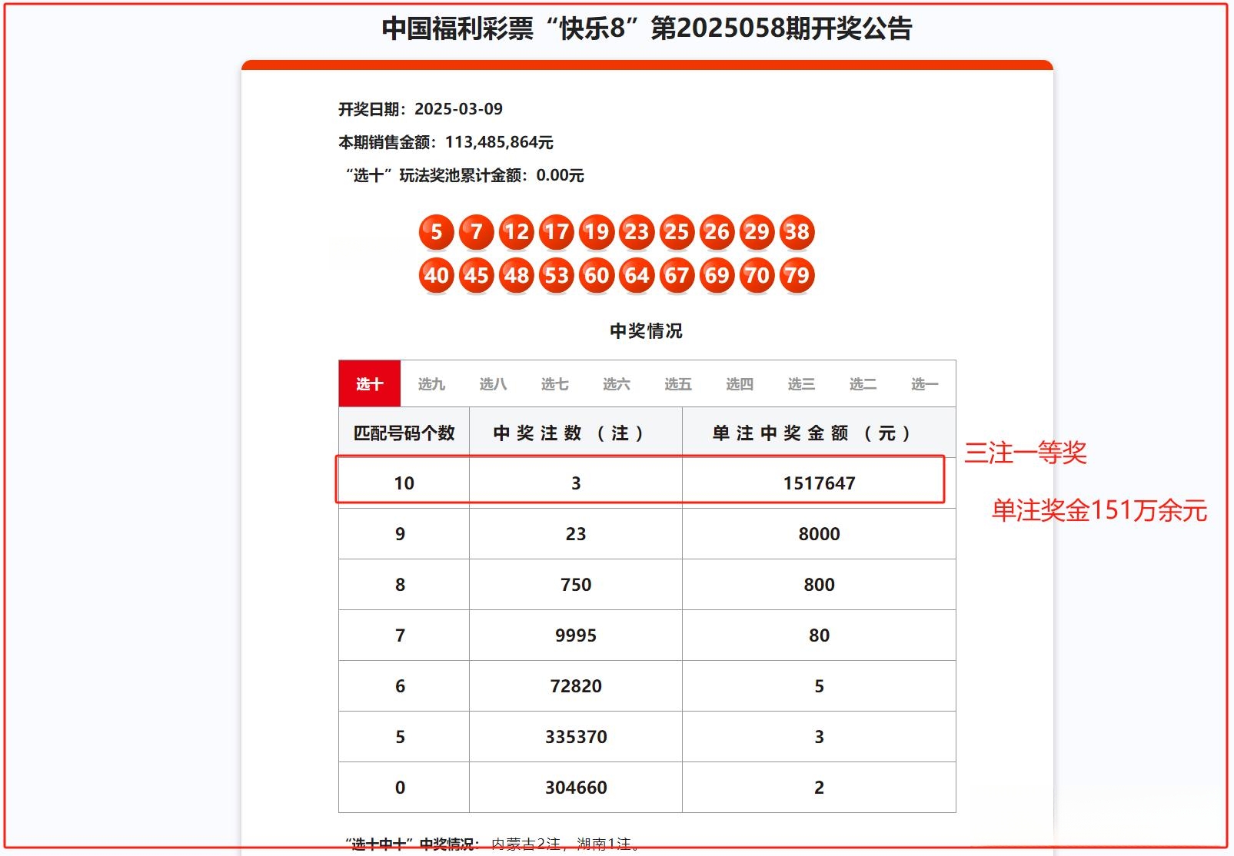Click the red ball numbered 7
The height and width of the screenshot is (856, 1234).
pos(477,232)
